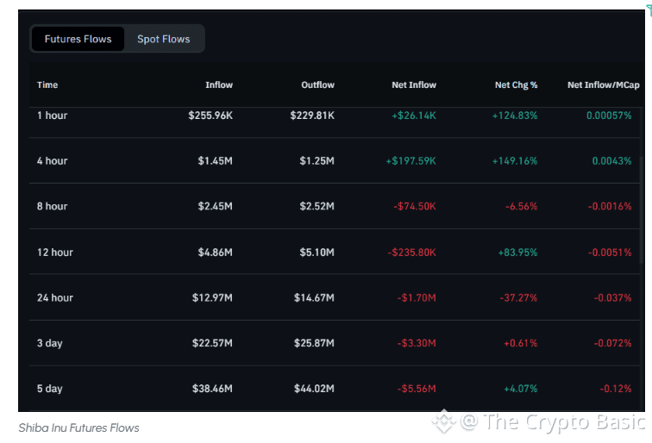Click the Net Chg % column header
The width and height of the screenshot is (652, 443).
(516, 85)
